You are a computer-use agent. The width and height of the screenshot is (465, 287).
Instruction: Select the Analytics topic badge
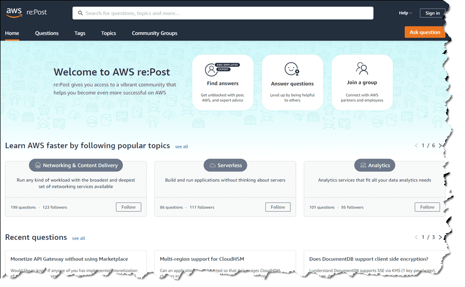click(x=375, y=165)
